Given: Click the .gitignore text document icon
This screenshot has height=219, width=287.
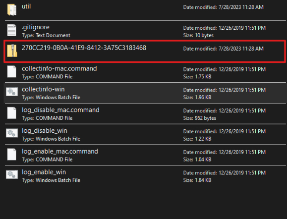Looking at the screenshot, I should (11, 30).
